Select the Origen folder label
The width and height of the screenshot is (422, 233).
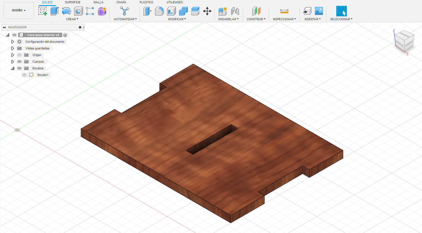(37, 55)
